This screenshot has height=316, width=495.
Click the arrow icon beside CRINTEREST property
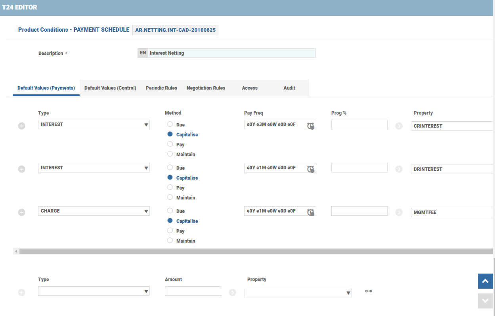coord(399,126)
